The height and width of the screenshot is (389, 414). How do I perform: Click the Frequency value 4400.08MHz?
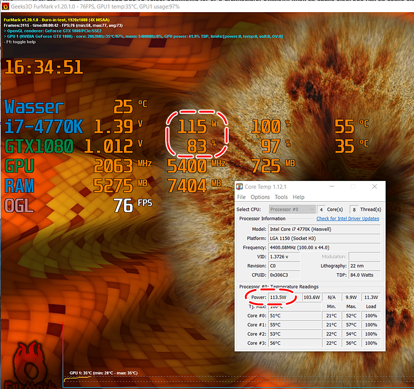324,248
